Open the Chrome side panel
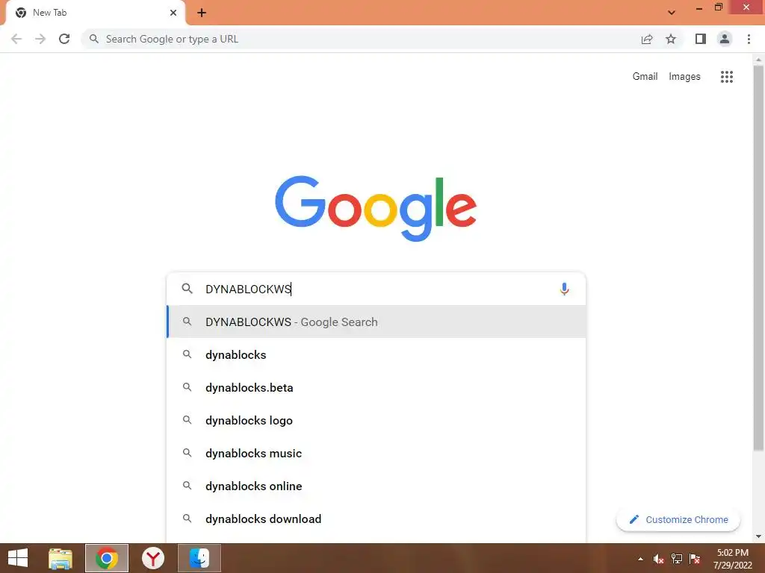 click(x=701, y=39)
